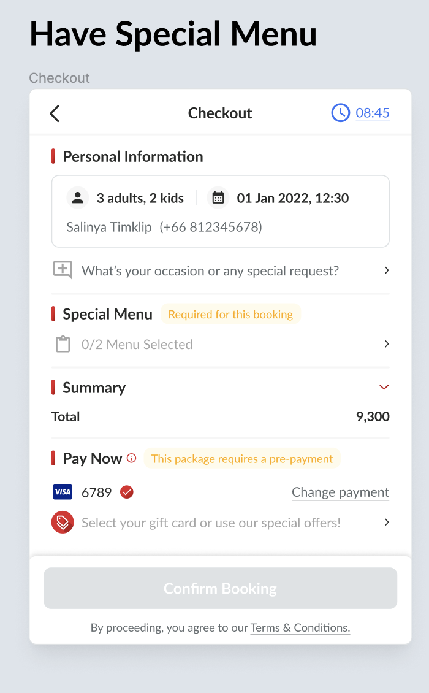Click the Visa card logo
This screenshot has height=693, width=429.
63,492
